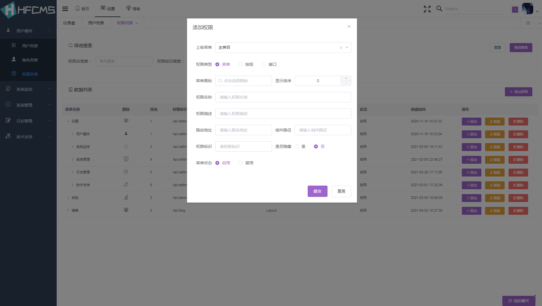Click the 日志管理 sidebar edit icon
The height and width of the screenshot is (306, 542).
pyautogui.click(x=8, y=120)
